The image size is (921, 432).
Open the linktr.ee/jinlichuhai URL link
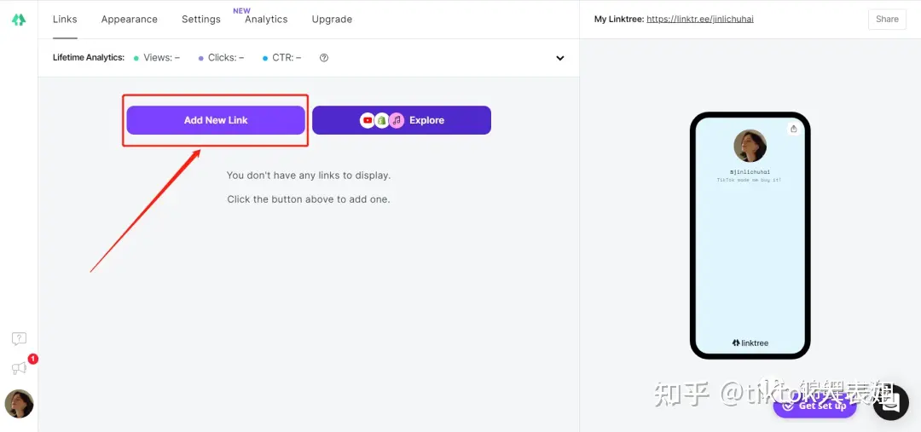pos(700,20)
